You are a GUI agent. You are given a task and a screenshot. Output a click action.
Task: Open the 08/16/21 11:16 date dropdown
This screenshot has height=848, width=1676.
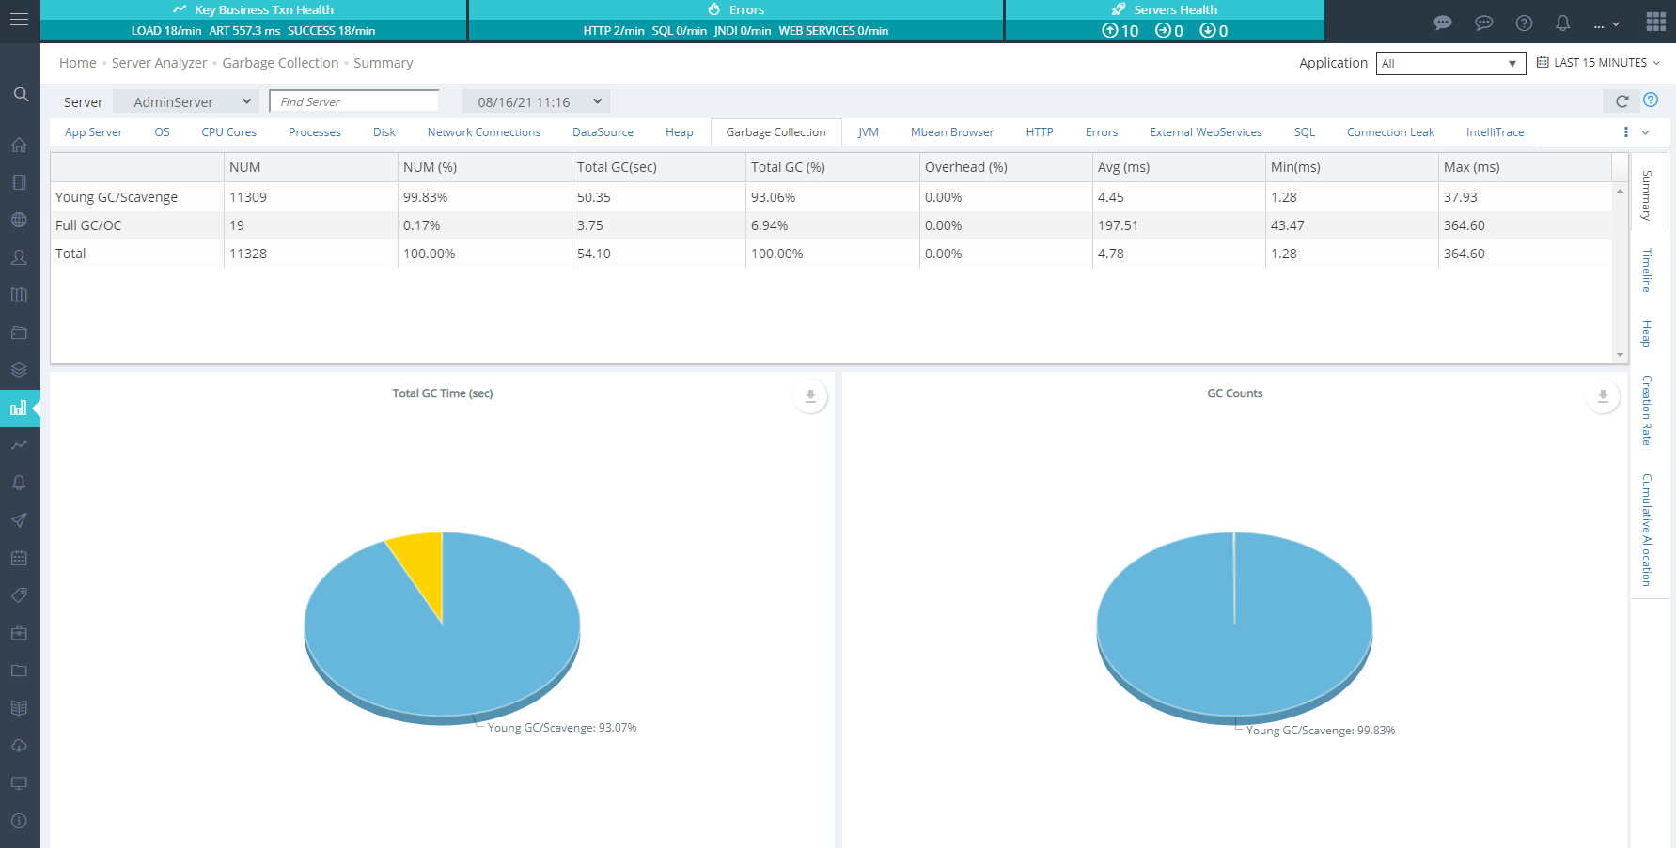click(x=536, y=101)
